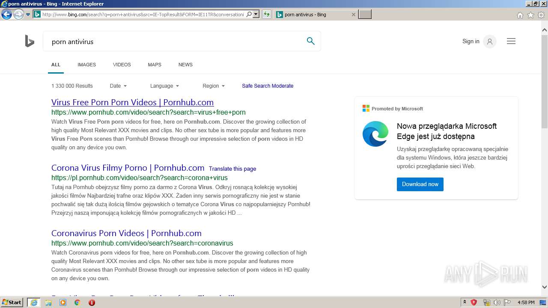Expand the Region filter dropdown
Viewport: 548px width, 308px height.
coord(214,86)
